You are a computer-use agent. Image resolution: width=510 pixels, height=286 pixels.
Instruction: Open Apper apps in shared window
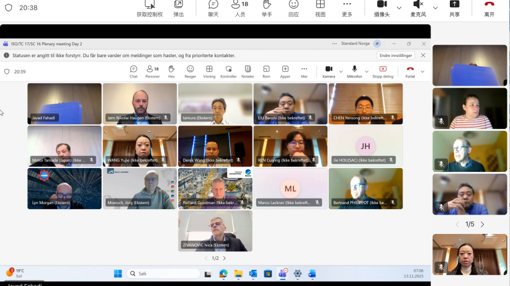point(285,71)
